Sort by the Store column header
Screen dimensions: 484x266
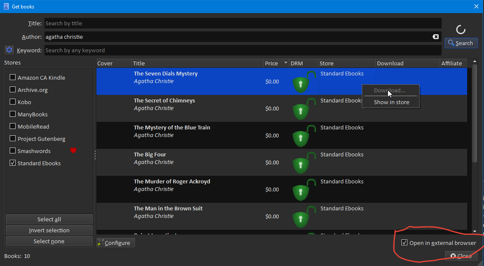coord(347,63)
